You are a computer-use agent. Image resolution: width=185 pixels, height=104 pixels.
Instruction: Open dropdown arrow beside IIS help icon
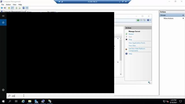pyautogui.click(x=150, y=20)
